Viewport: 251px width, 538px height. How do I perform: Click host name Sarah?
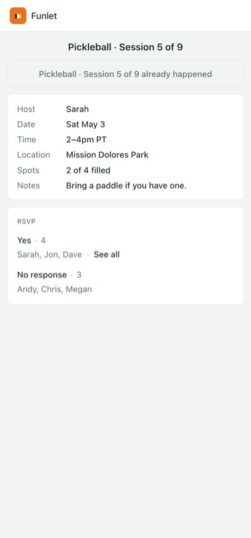point(77,109)
